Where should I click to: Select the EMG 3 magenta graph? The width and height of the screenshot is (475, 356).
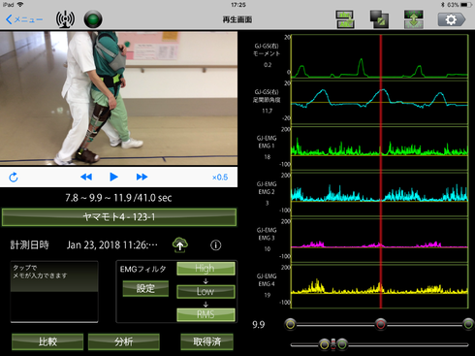pyautogui.click(x=380, y=240)
